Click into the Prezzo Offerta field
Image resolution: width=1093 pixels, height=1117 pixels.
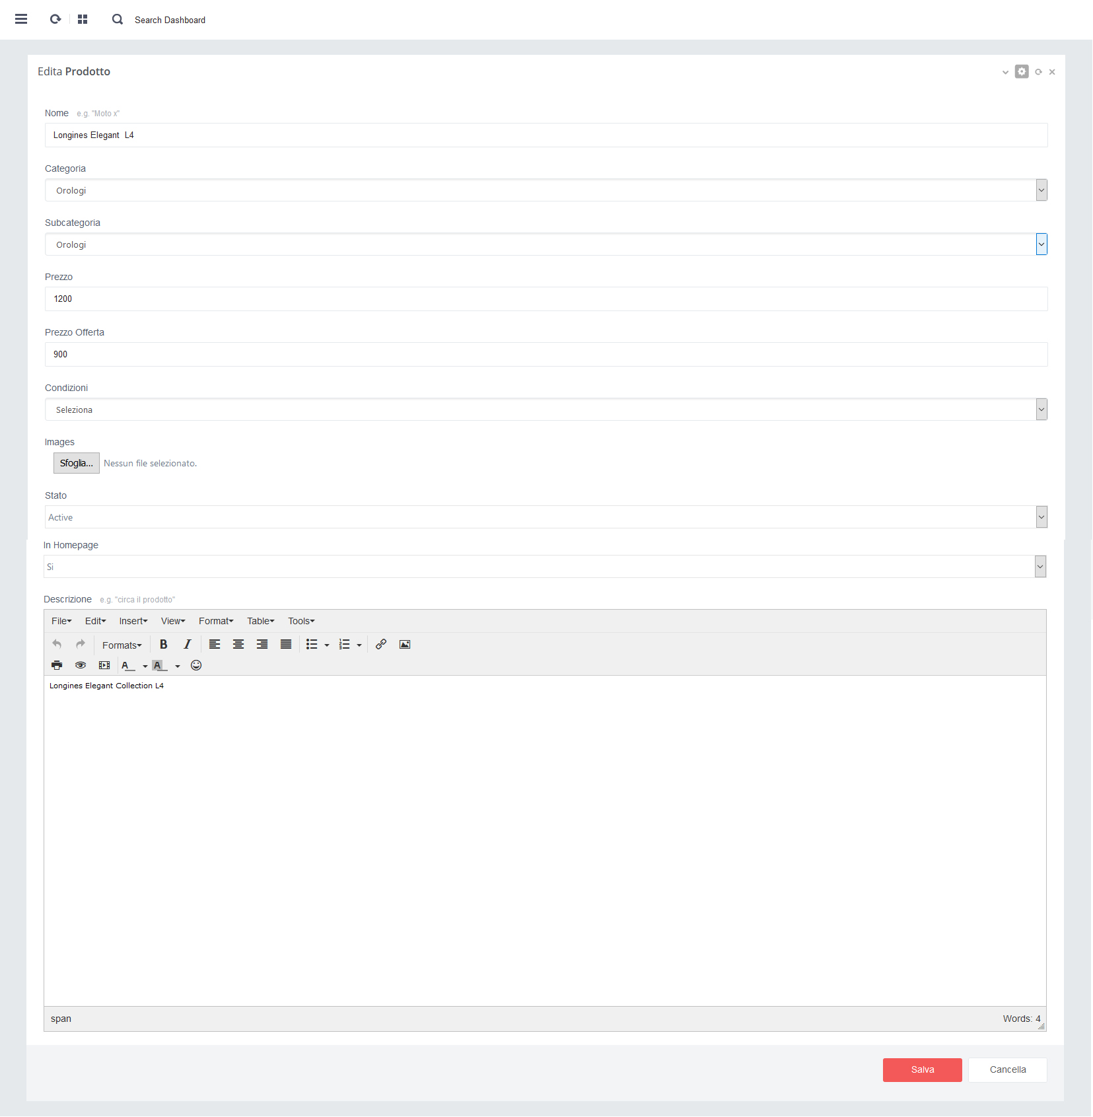pyautogui.click(x=546, y=355)
